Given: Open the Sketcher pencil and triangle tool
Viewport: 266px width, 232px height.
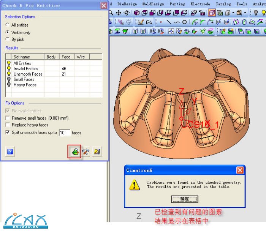Looking at the screenshot, I should pos(141,22).
